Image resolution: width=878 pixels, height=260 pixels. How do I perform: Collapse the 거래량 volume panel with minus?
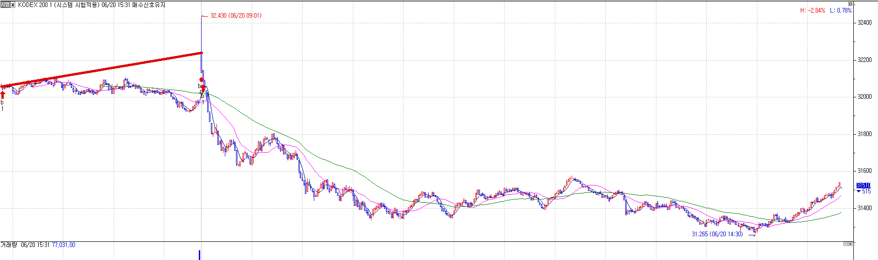tap(845, 244)
